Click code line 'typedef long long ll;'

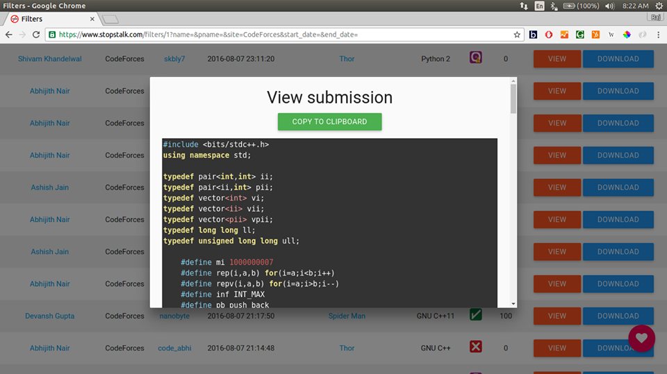point(209,230)
